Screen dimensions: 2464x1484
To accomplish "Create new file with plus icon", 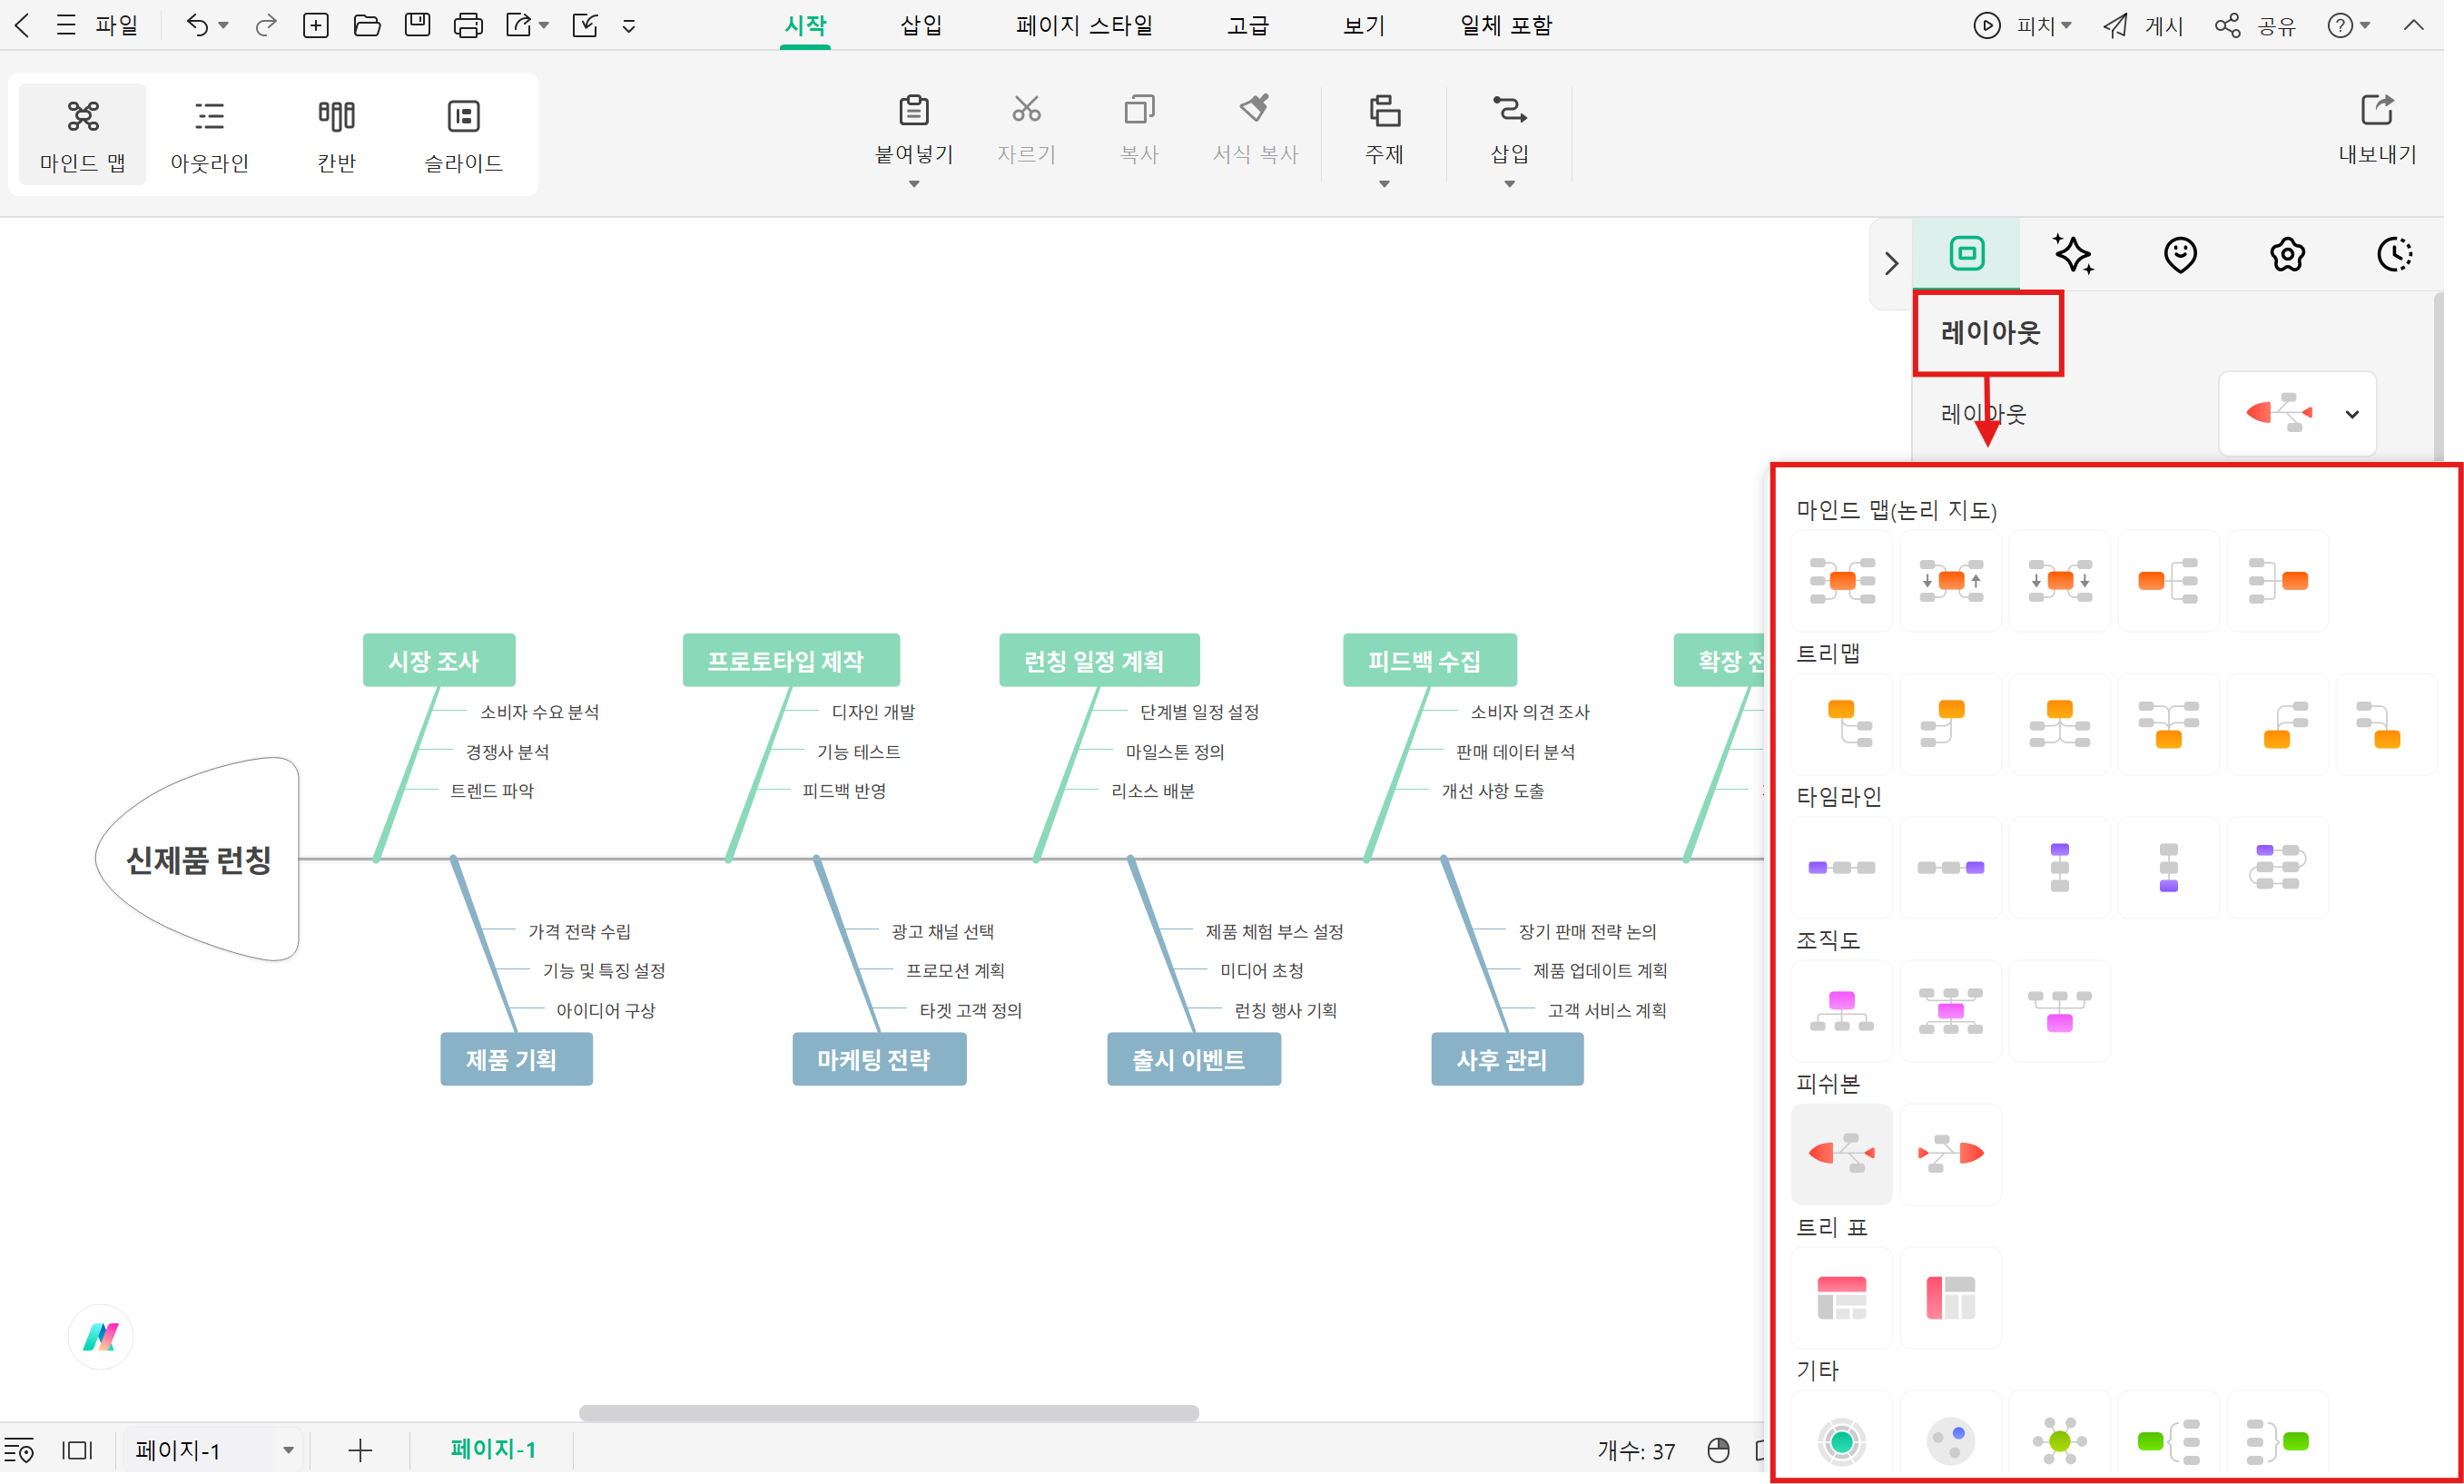I will click(316, 25).
